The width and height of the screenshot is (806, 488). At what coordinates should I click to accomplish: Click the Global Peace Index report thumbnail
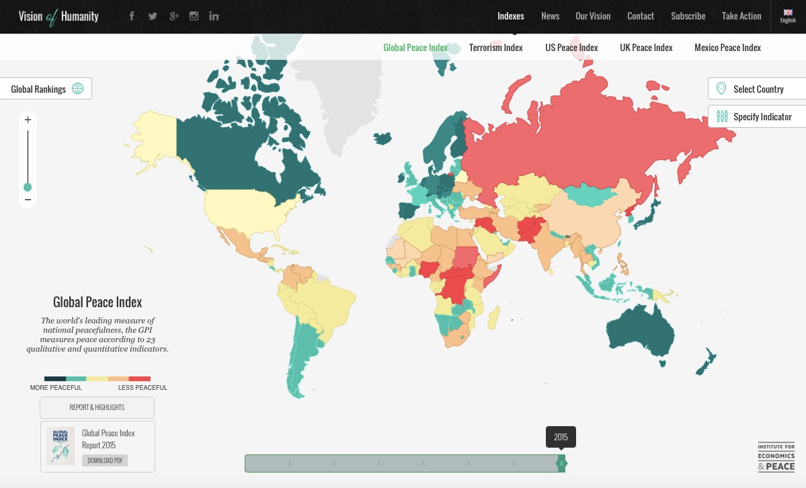[x=61, y=446]
